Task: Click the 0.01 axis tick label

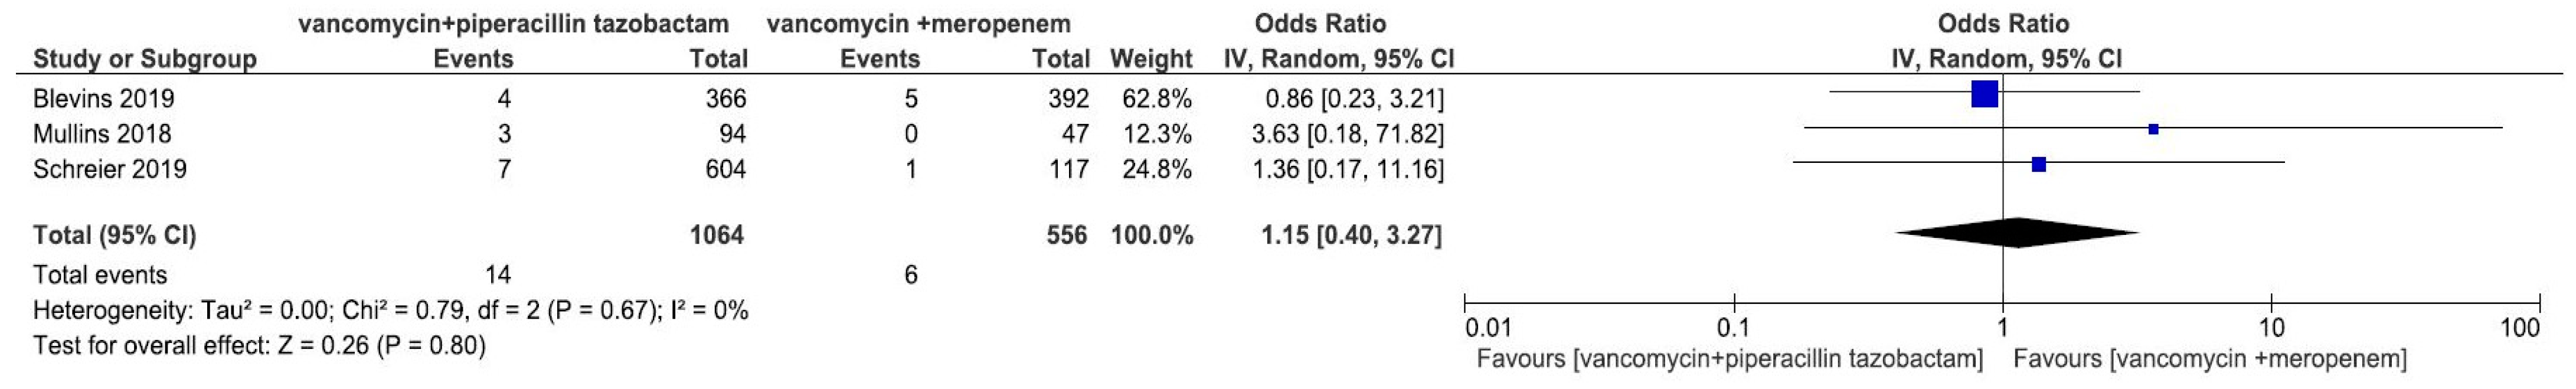Action: point(1488,329)
